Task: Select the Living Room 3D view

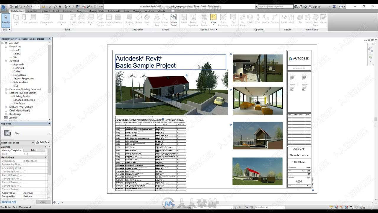Action: click(x=20, y=75)
